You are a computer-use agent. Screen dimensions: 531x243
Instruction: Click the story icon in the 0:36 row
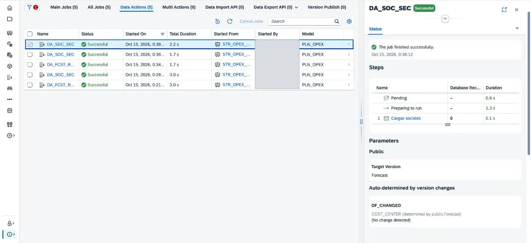coord(218,55)
